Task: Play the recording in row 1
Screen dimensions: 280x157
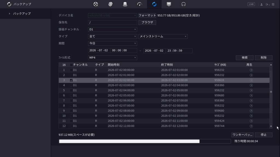Action: pos(251,70)
